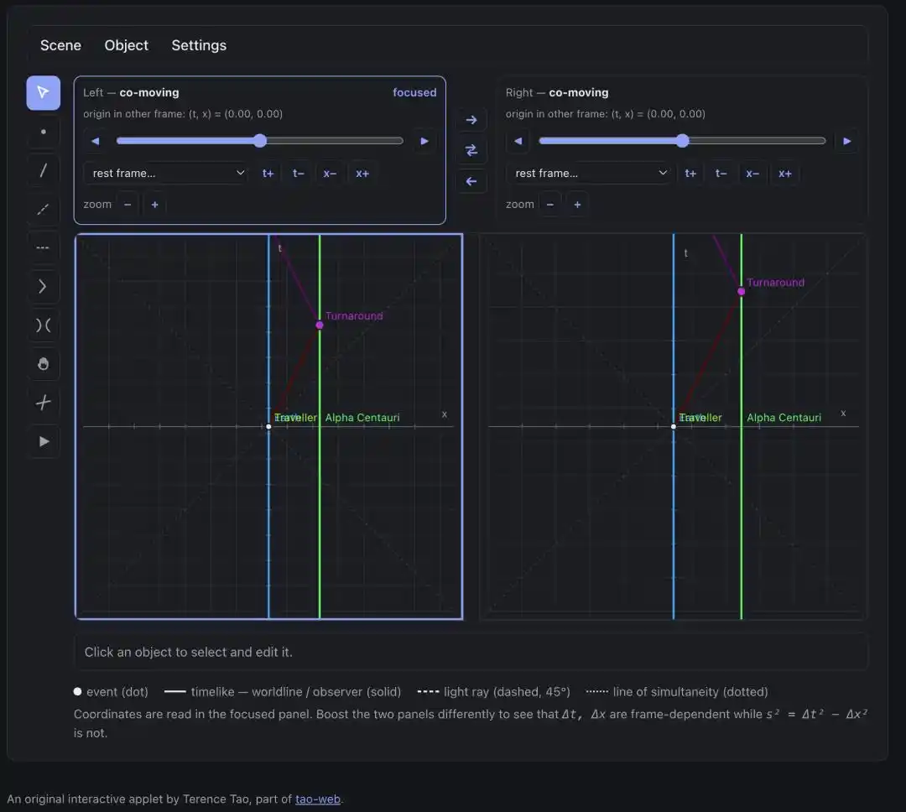This screenshot has height=812, width=906.
Task: Zoom in the left panel with plus
Action: pyautogui.click(x=155, y=205)
